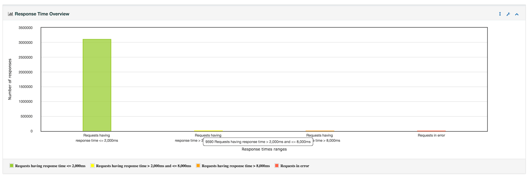Click the bar chart icon beside the panel title
Screen dimensions: 530x181
(x=10, y=14)
